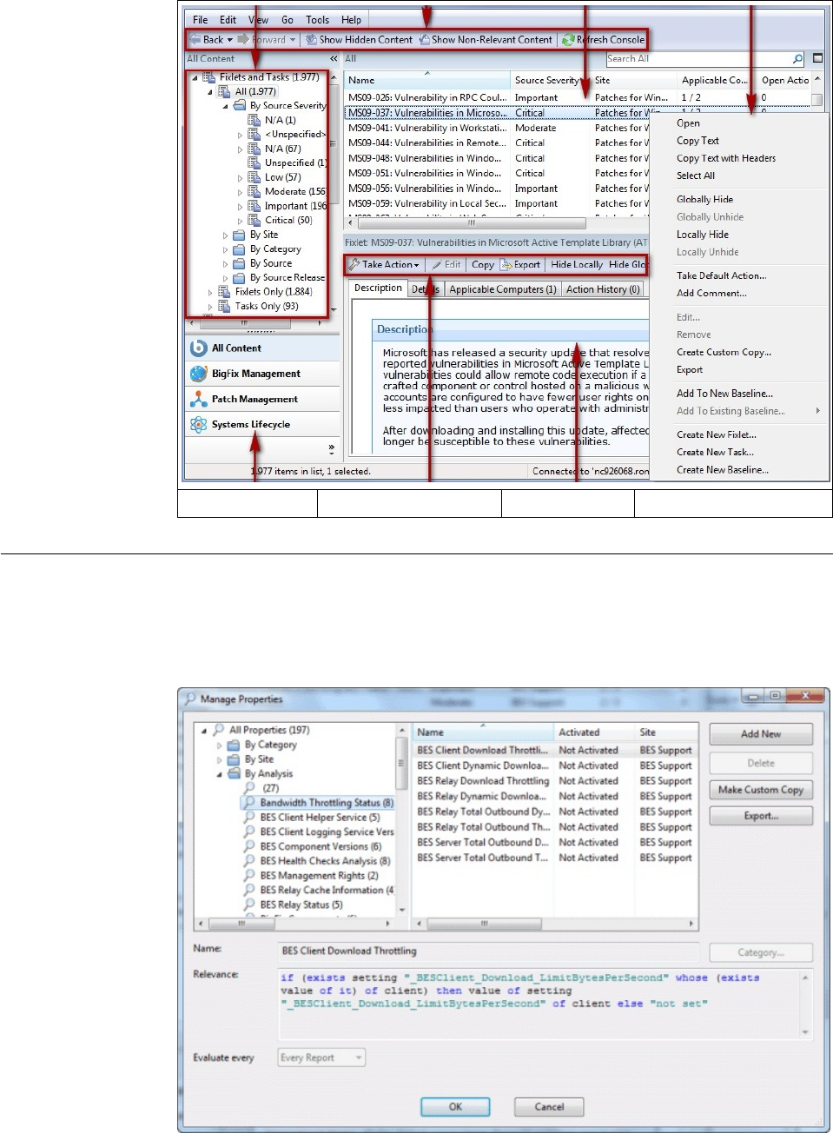Image resolution: width=833 pixels, height=1133 pixels.
Task: Click the Edit pencil icon in Fixlet toolbar
Action: (437, 264)
